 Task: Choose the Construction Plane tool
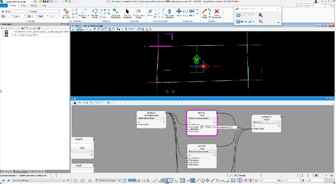pyautogui.click(x=138, y=13)
